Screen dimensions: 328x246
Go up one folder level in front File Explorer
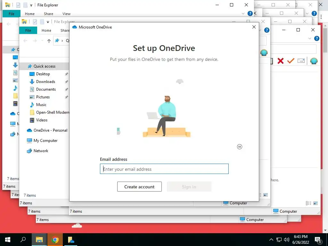coord(49,41)
